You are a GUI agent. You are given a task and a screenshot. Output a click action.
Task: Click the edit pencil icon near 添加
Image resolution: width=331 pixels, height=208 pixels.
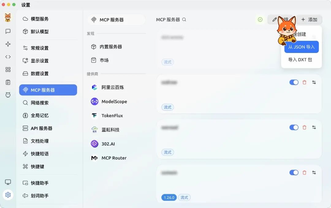coord(275,19)
